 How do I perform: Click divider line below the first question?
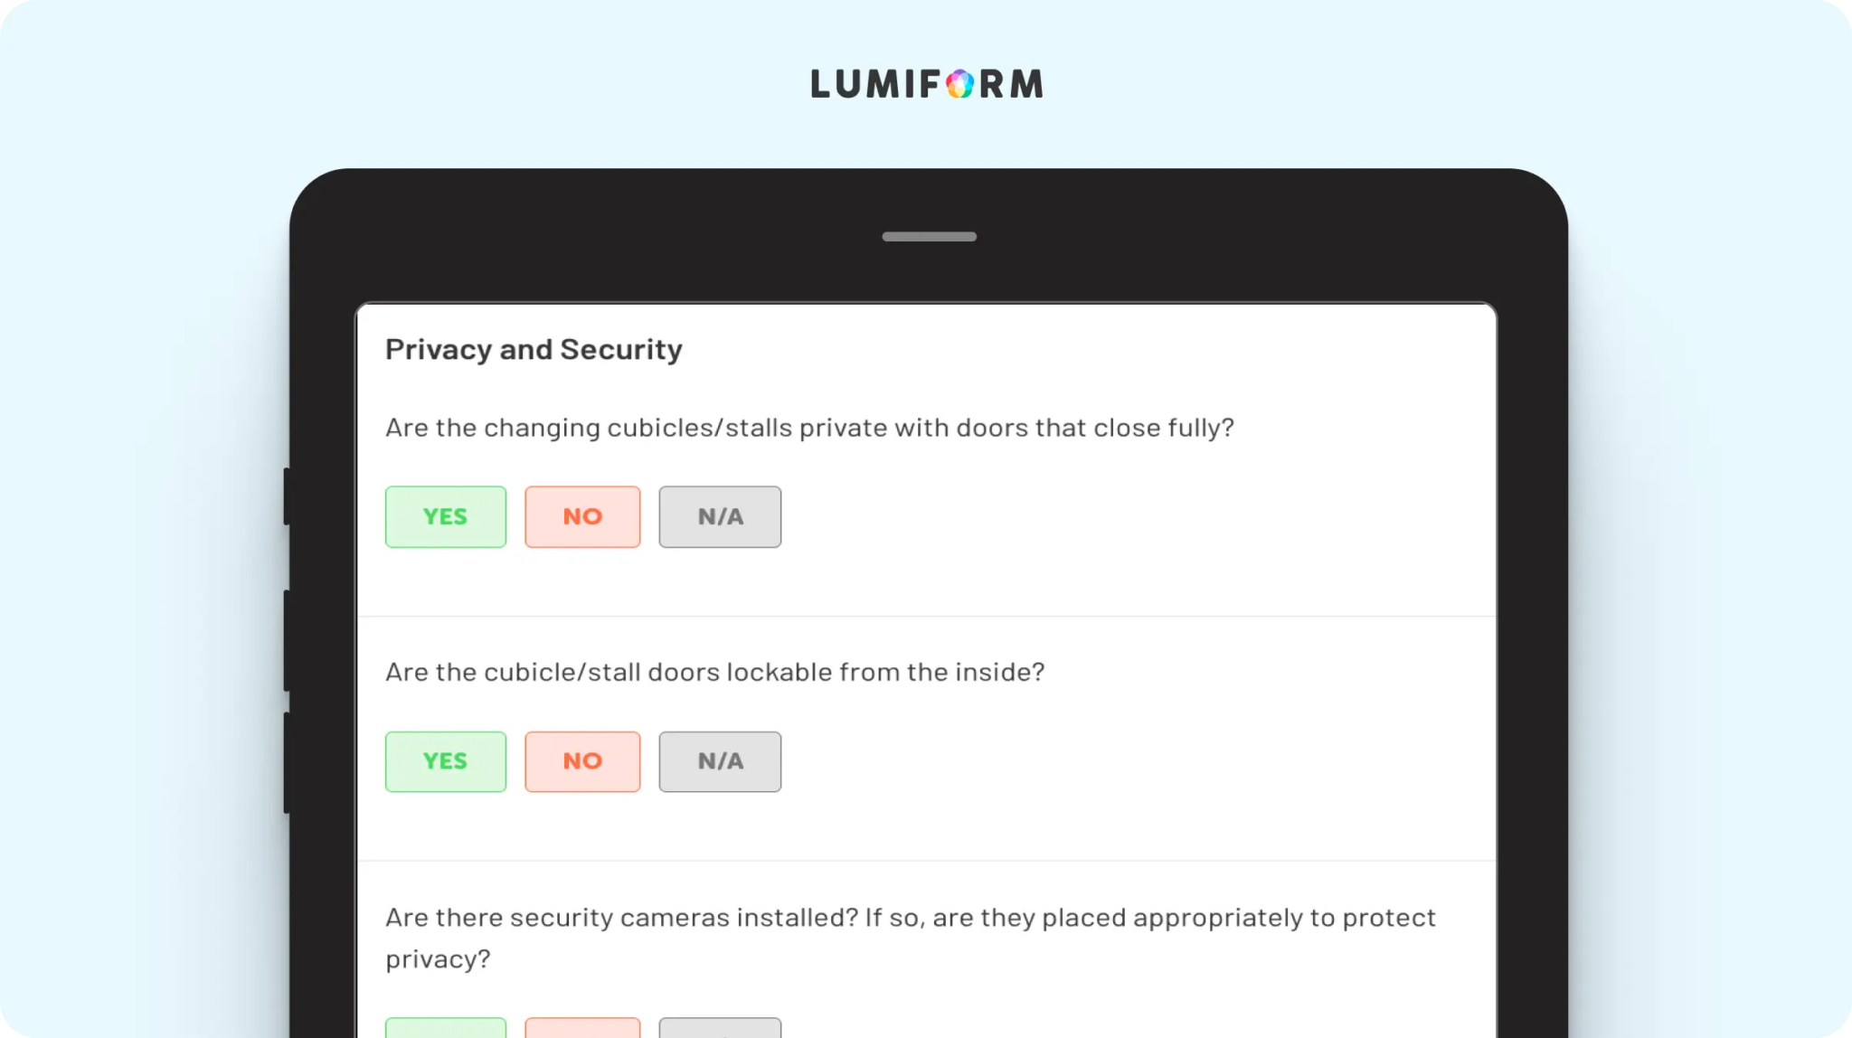(927, 617)
